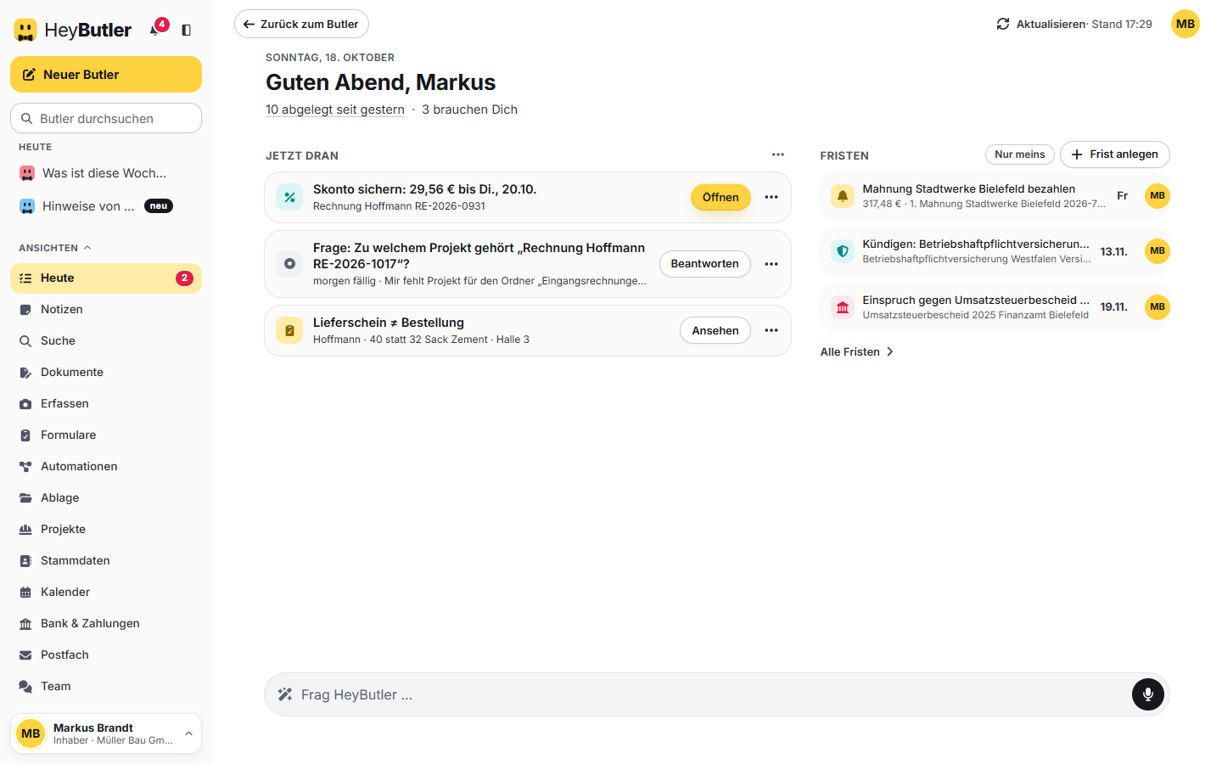1222x764 pixels.
Task: Open '10 abgelegt seit gestern' link
Action: point(335,110)
